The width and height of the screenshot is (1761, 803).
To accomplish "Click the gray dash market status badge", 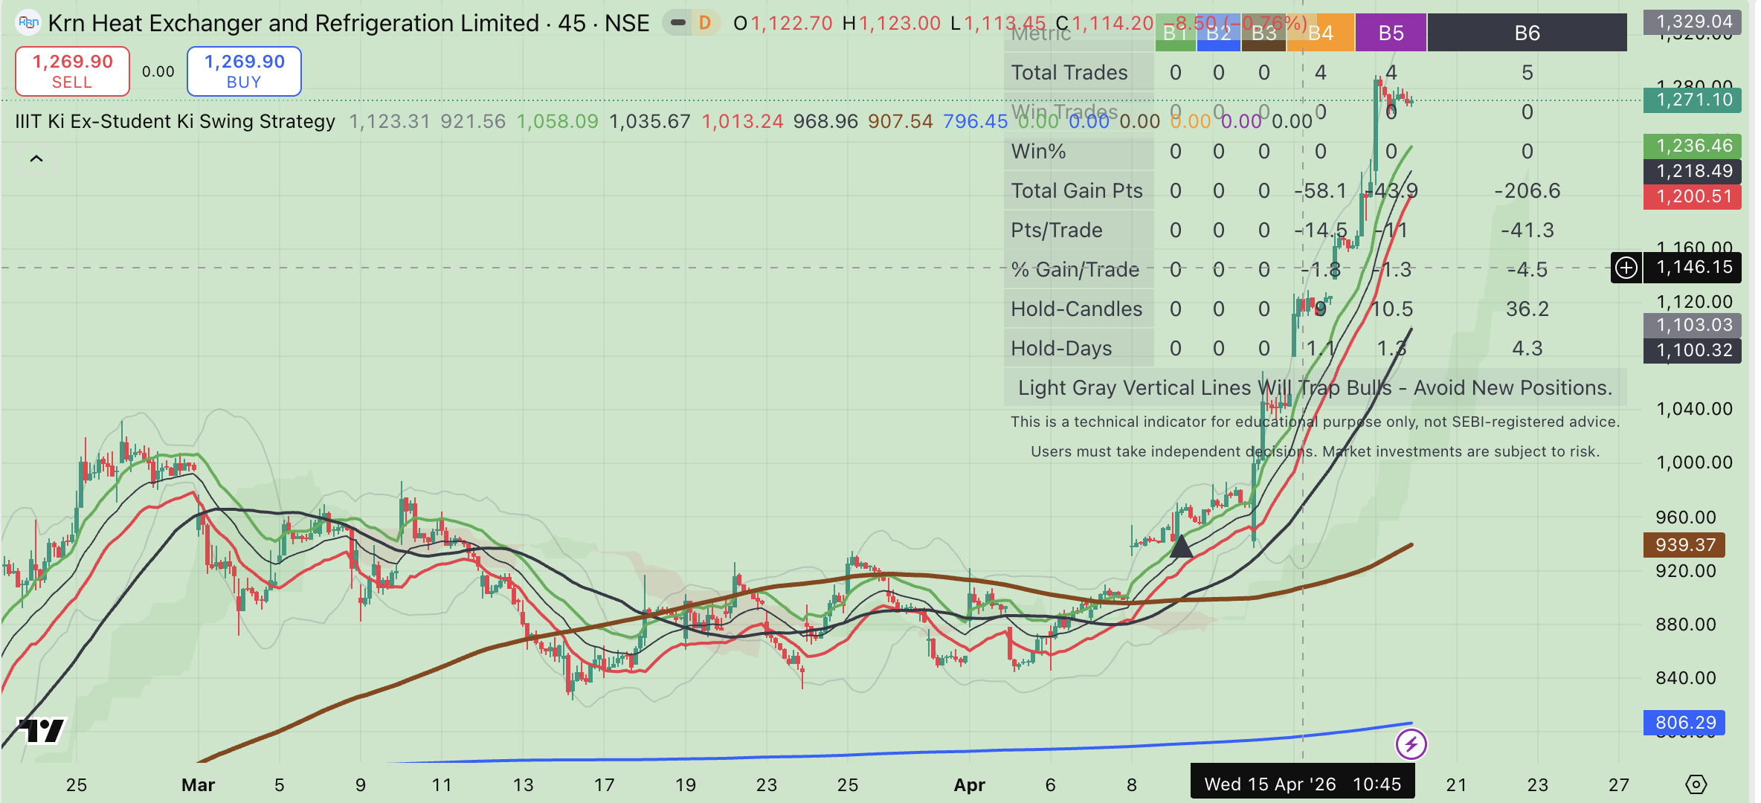I will point(677,23).
